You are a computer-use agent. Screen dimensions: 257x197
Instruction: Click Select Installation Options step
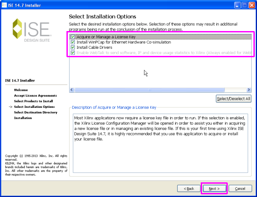pos(34,106)
